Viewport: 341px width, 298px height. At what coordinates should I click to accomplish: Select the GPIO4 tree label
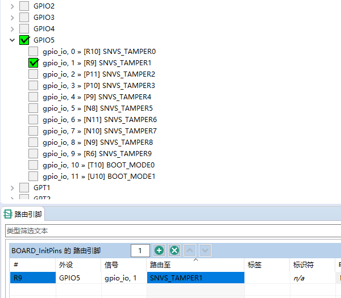click(44, 29)
